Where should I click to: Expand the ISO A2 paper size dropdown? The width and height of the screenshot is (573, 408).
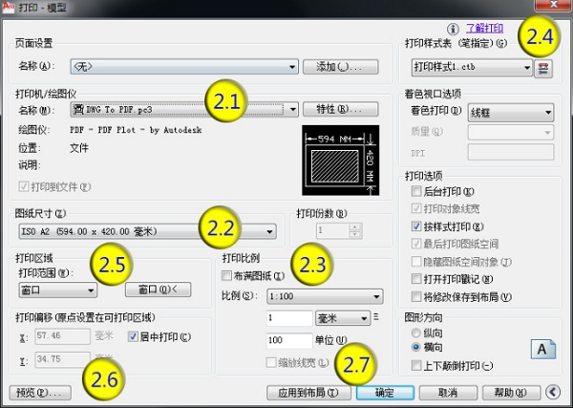click(x=270, y=230)
